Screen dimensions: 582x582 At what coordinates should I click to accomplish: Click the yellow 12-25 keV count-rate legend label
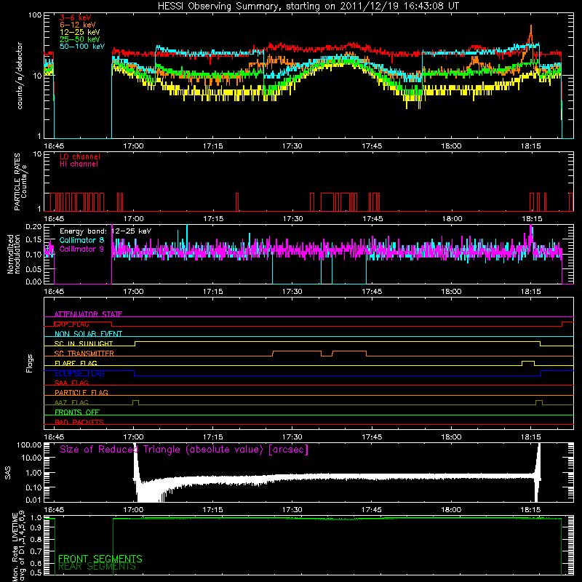coord(79,32)
